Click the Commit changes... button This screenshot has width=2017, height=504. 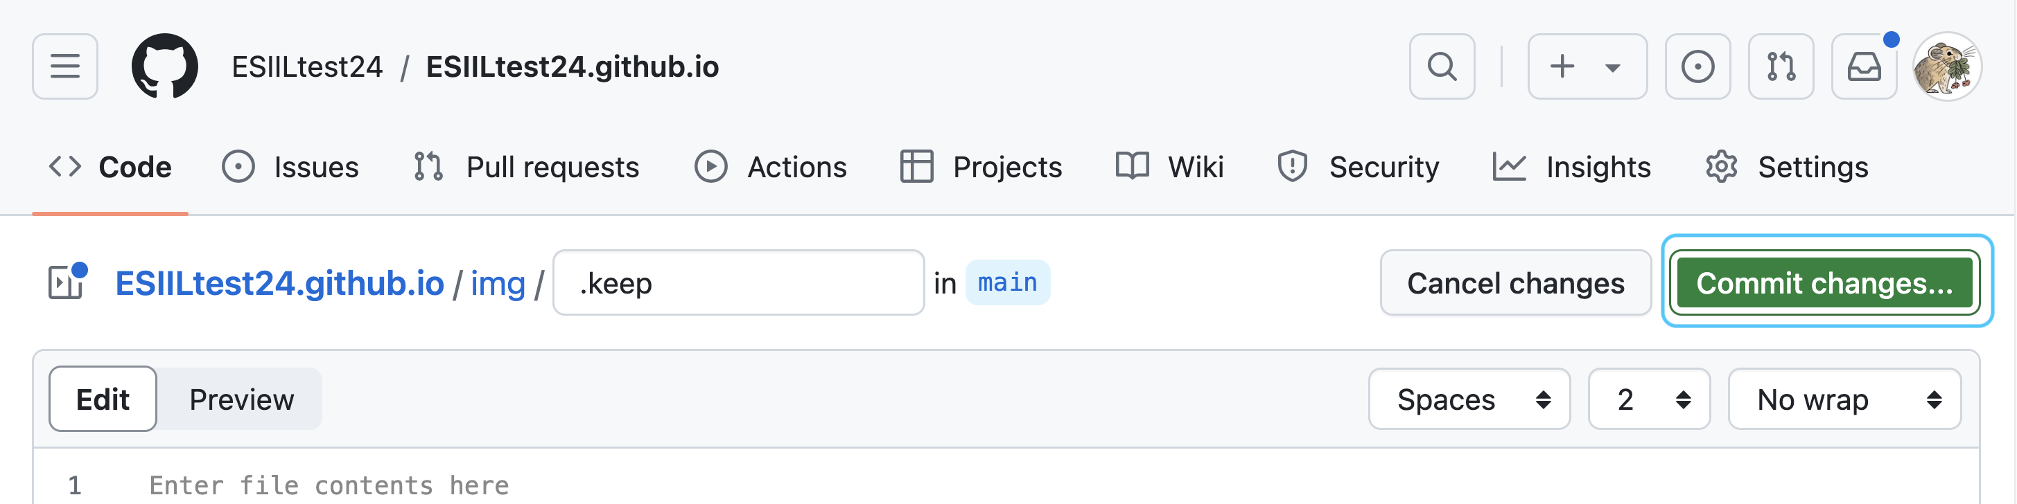coord(1824,282)
